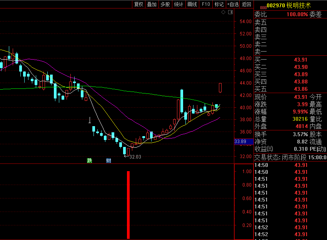Activate the 画线 drawing tool
This screenshot has height=240, width=327.
click(192, 4)
